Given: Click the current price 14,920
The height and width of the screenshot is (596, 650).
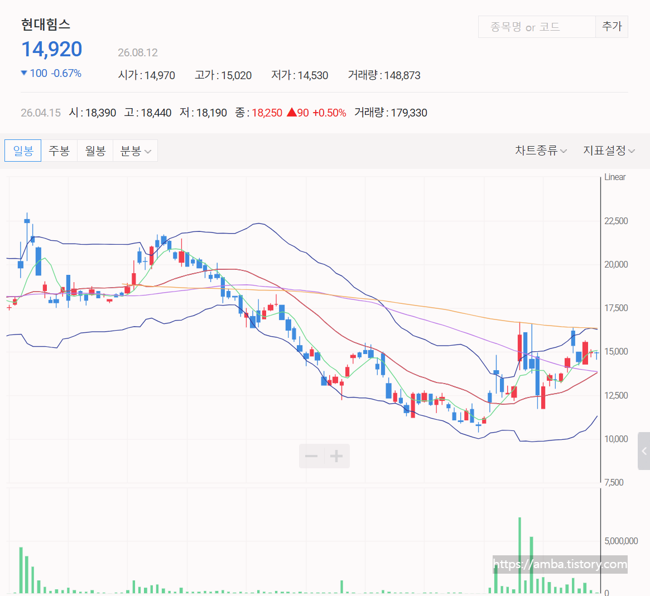Looking at the screenshot, I should coord(52,49).
